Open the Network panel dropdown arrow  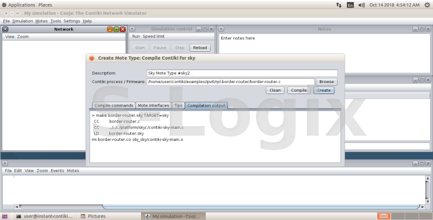5,29
